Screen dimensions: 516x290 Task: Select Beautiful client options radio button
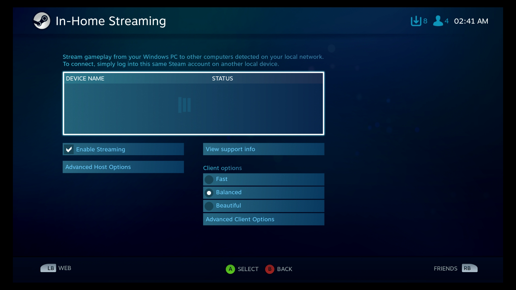209,205
